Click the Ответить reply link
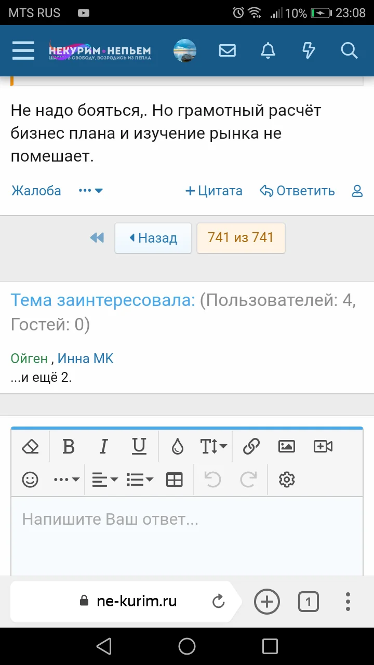Image resolution: width=374 pixels, height=665 pixels. pos(298,191)
